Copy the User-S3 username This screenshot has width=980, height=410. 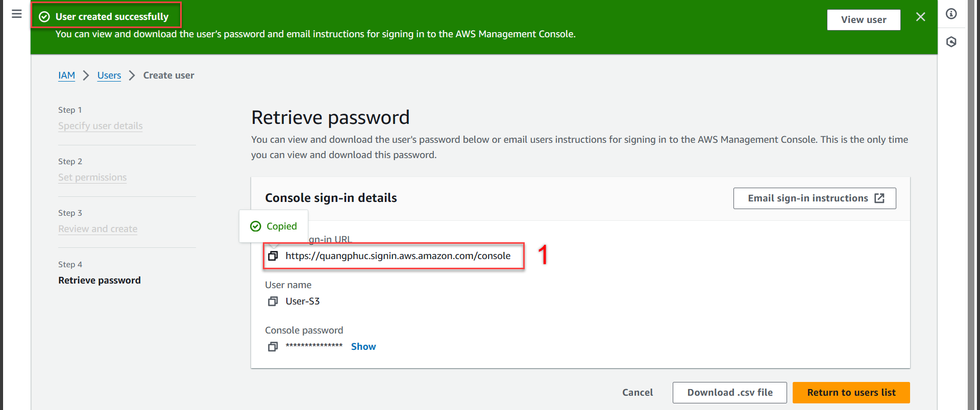[x=273, y=301]
